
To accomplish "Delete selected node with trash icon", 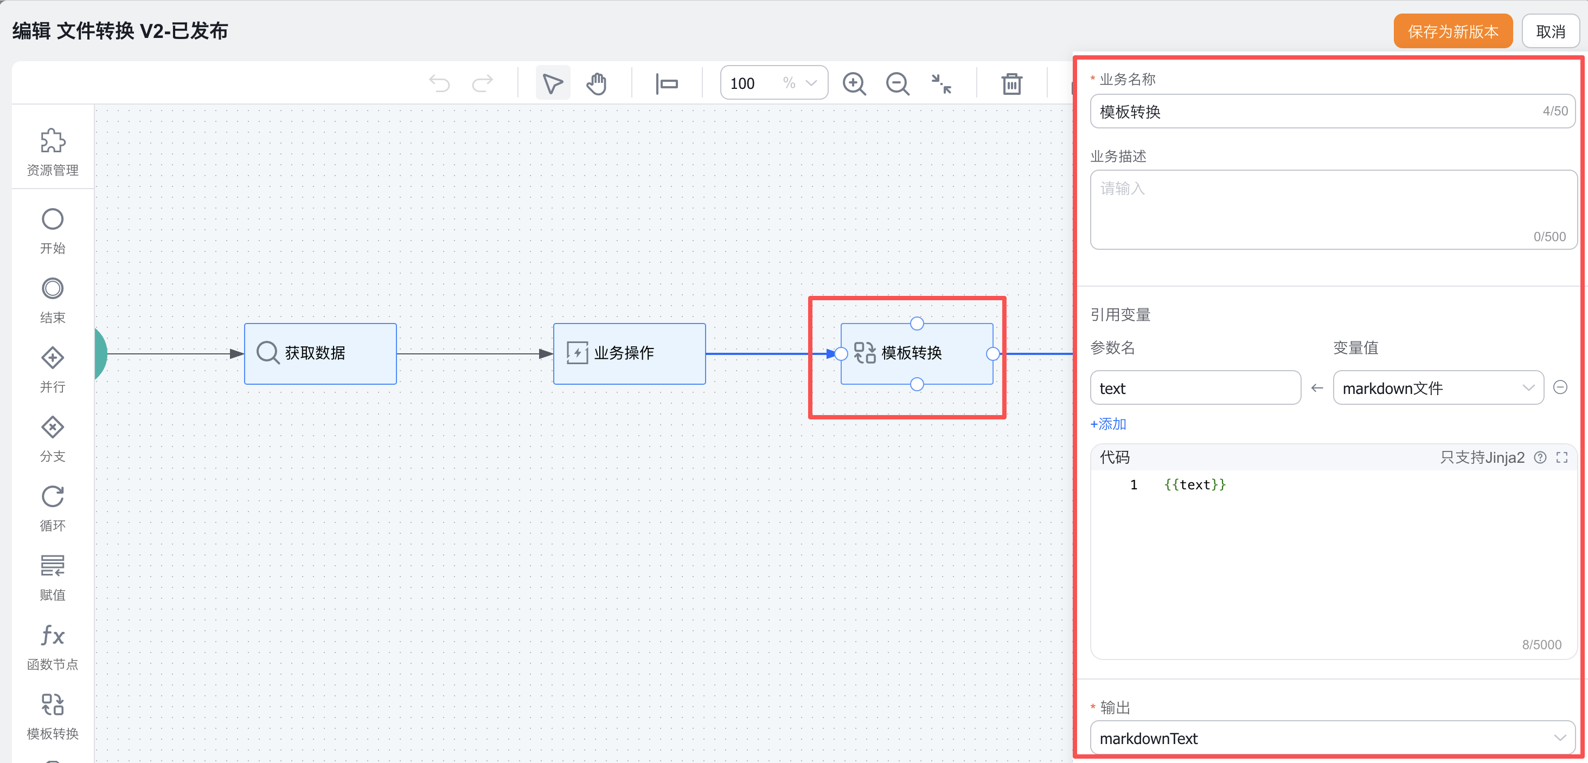I will (x=1011, y=83).
